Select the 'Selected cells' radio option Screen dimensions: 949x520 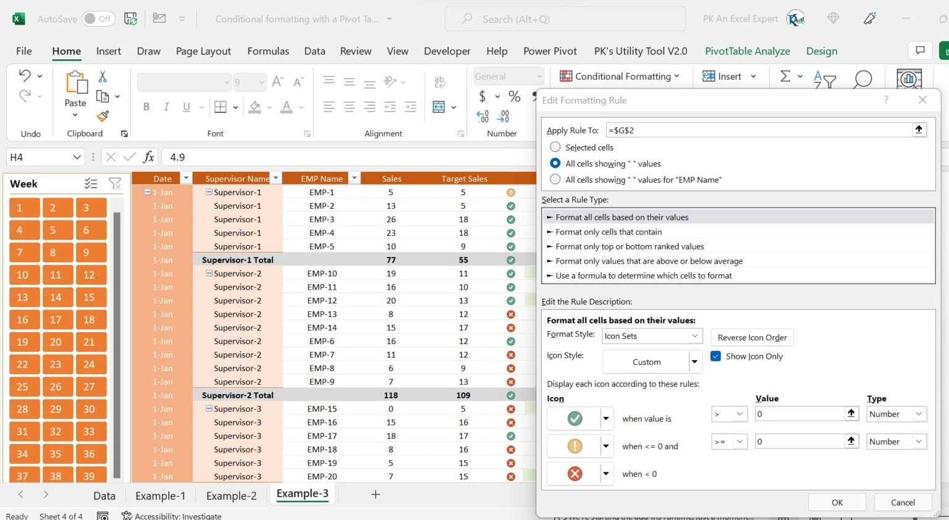pos(555,147)
